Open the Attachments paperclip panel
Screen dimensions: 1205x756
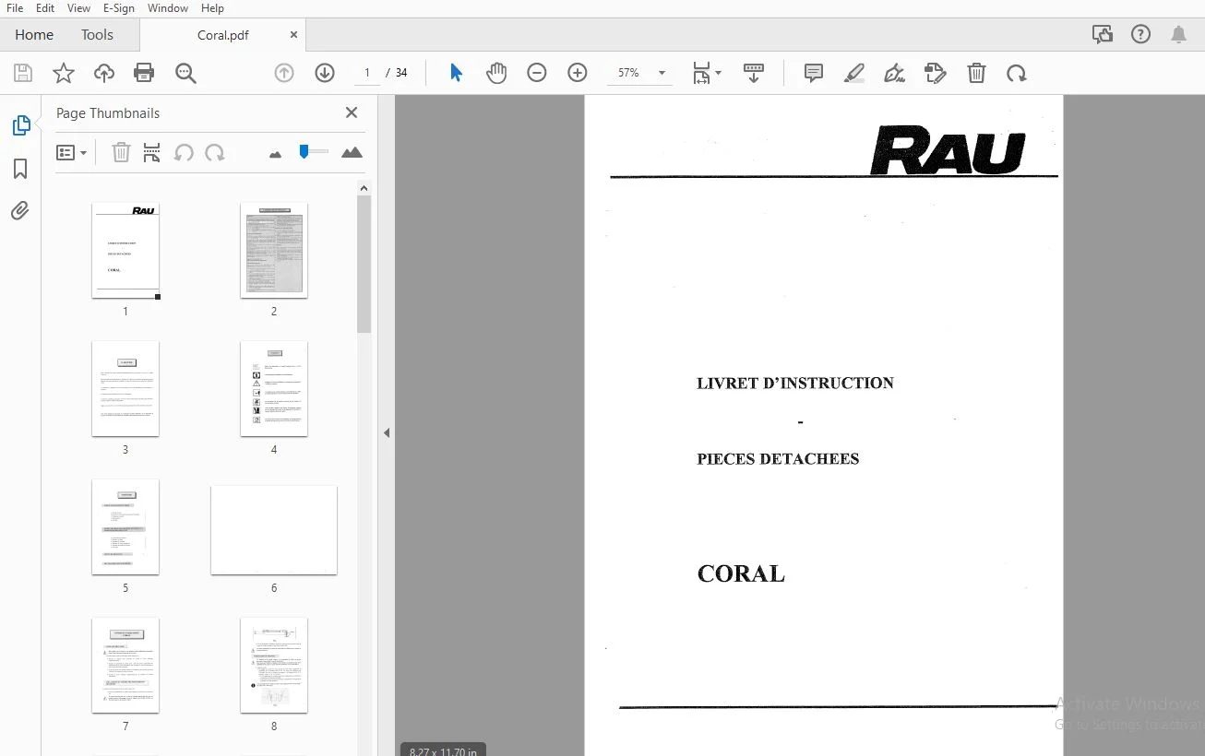pos(20,211)
